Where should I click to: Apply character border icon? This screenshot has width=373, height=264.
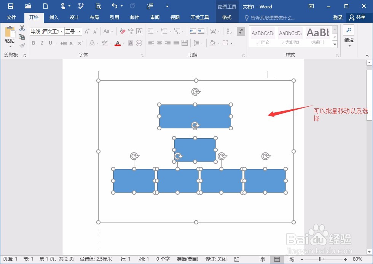[x=139, y=31]
